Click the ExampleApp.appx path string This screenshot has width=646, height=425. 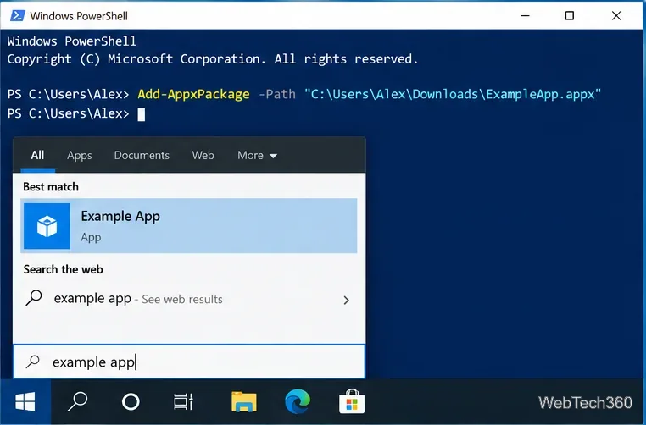coord(453,94)
